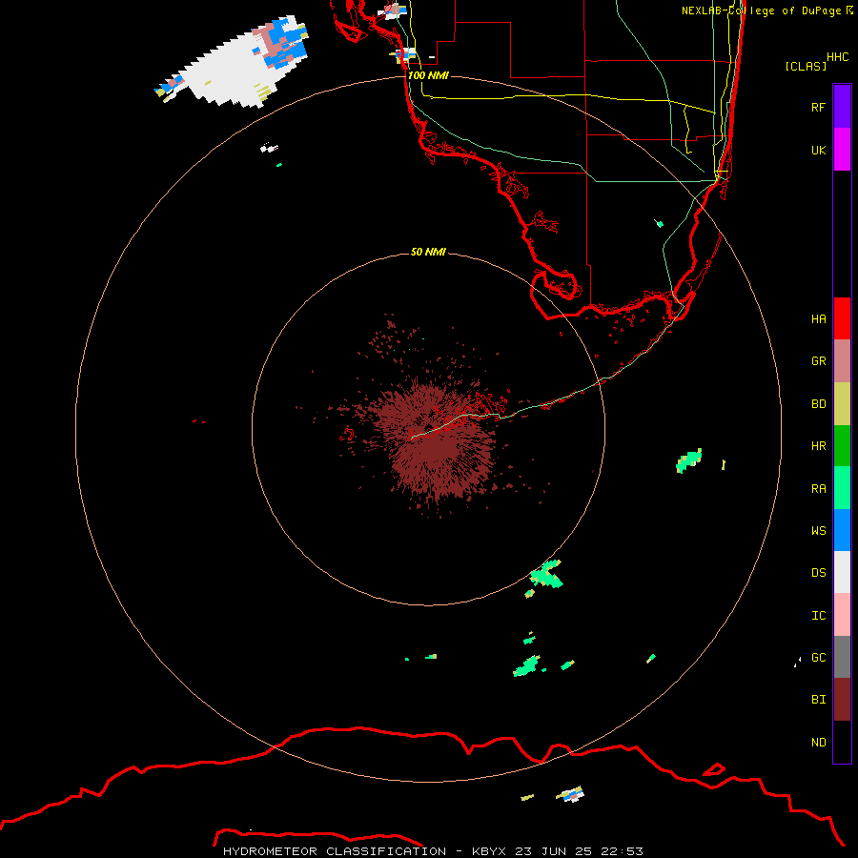Click the 22:53 timestamp

coord(623,851)
